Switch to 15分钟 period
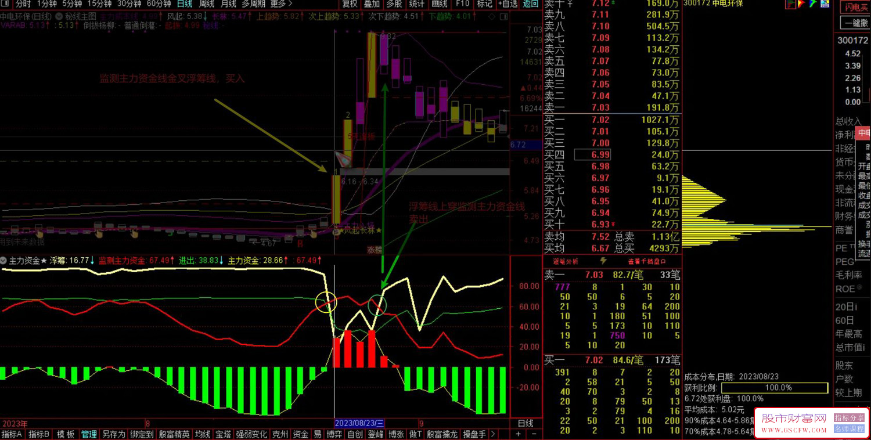Screen dimensions: 871x440 (x=99, y=4)
